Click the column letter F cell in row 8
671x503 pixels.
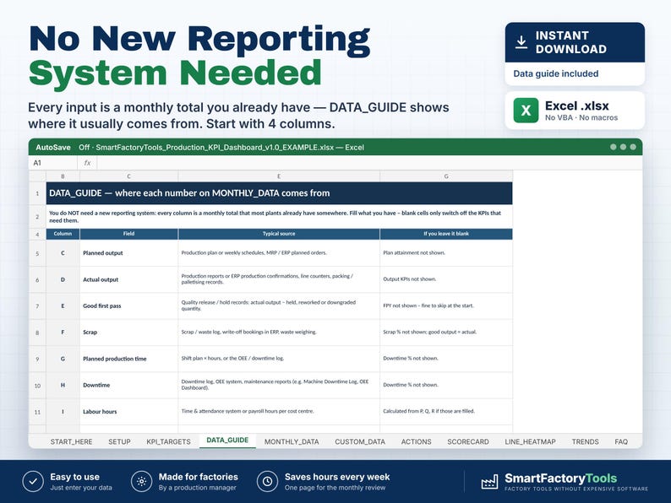pos(63,332)
